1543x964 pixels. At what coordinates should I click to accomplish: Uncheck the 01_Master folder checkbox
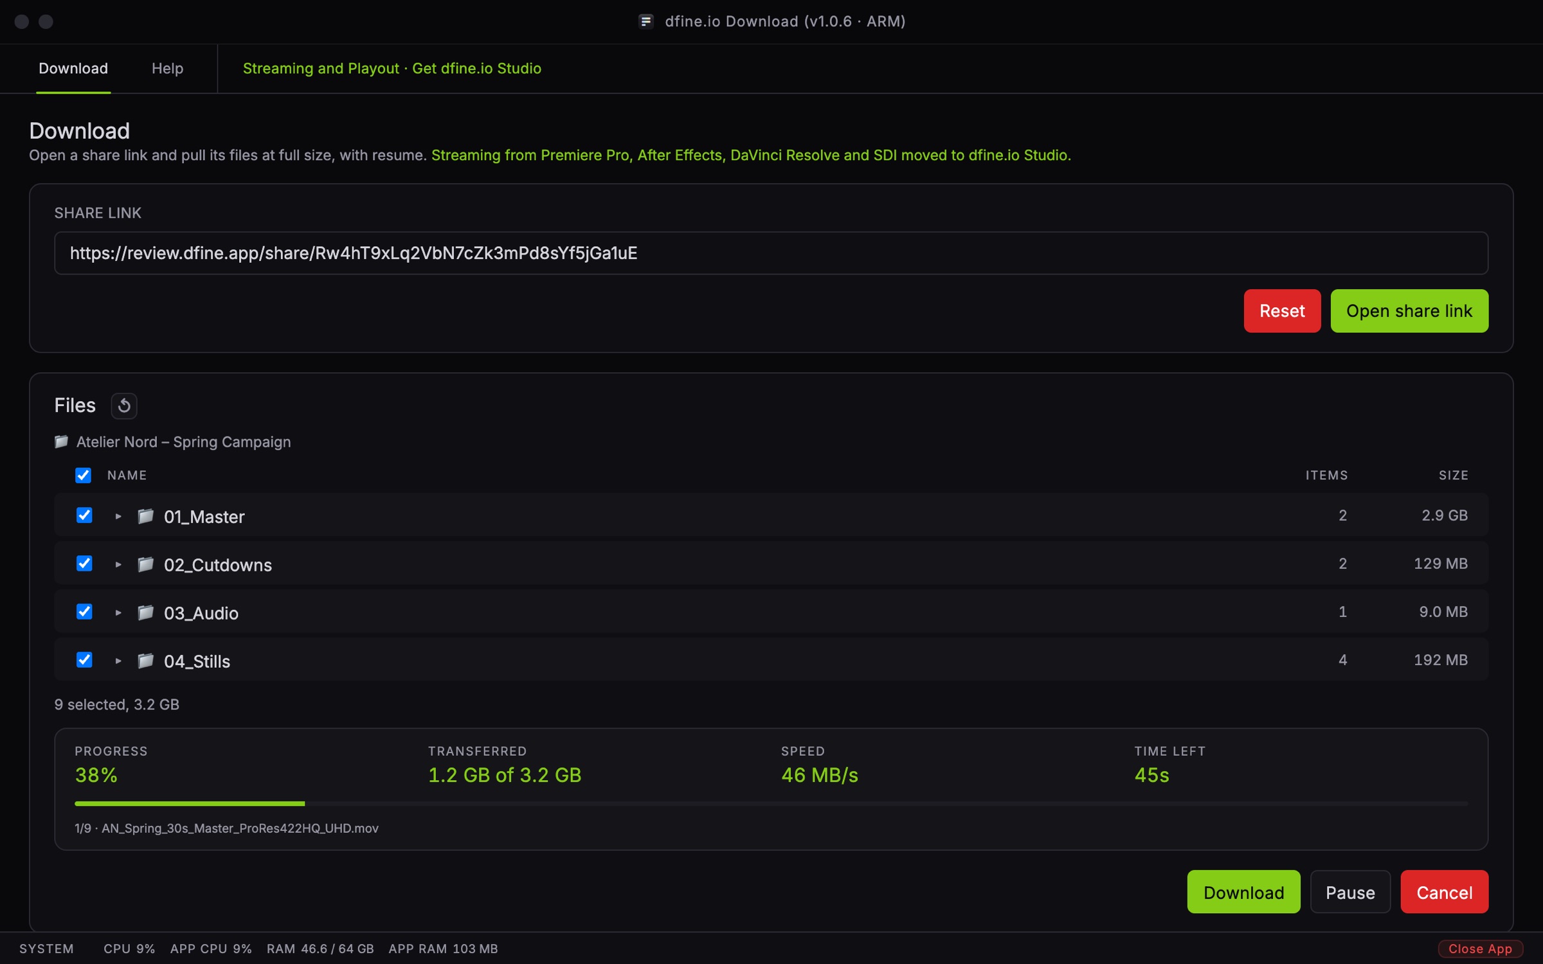pyautogui.click(x=84, y=515)
